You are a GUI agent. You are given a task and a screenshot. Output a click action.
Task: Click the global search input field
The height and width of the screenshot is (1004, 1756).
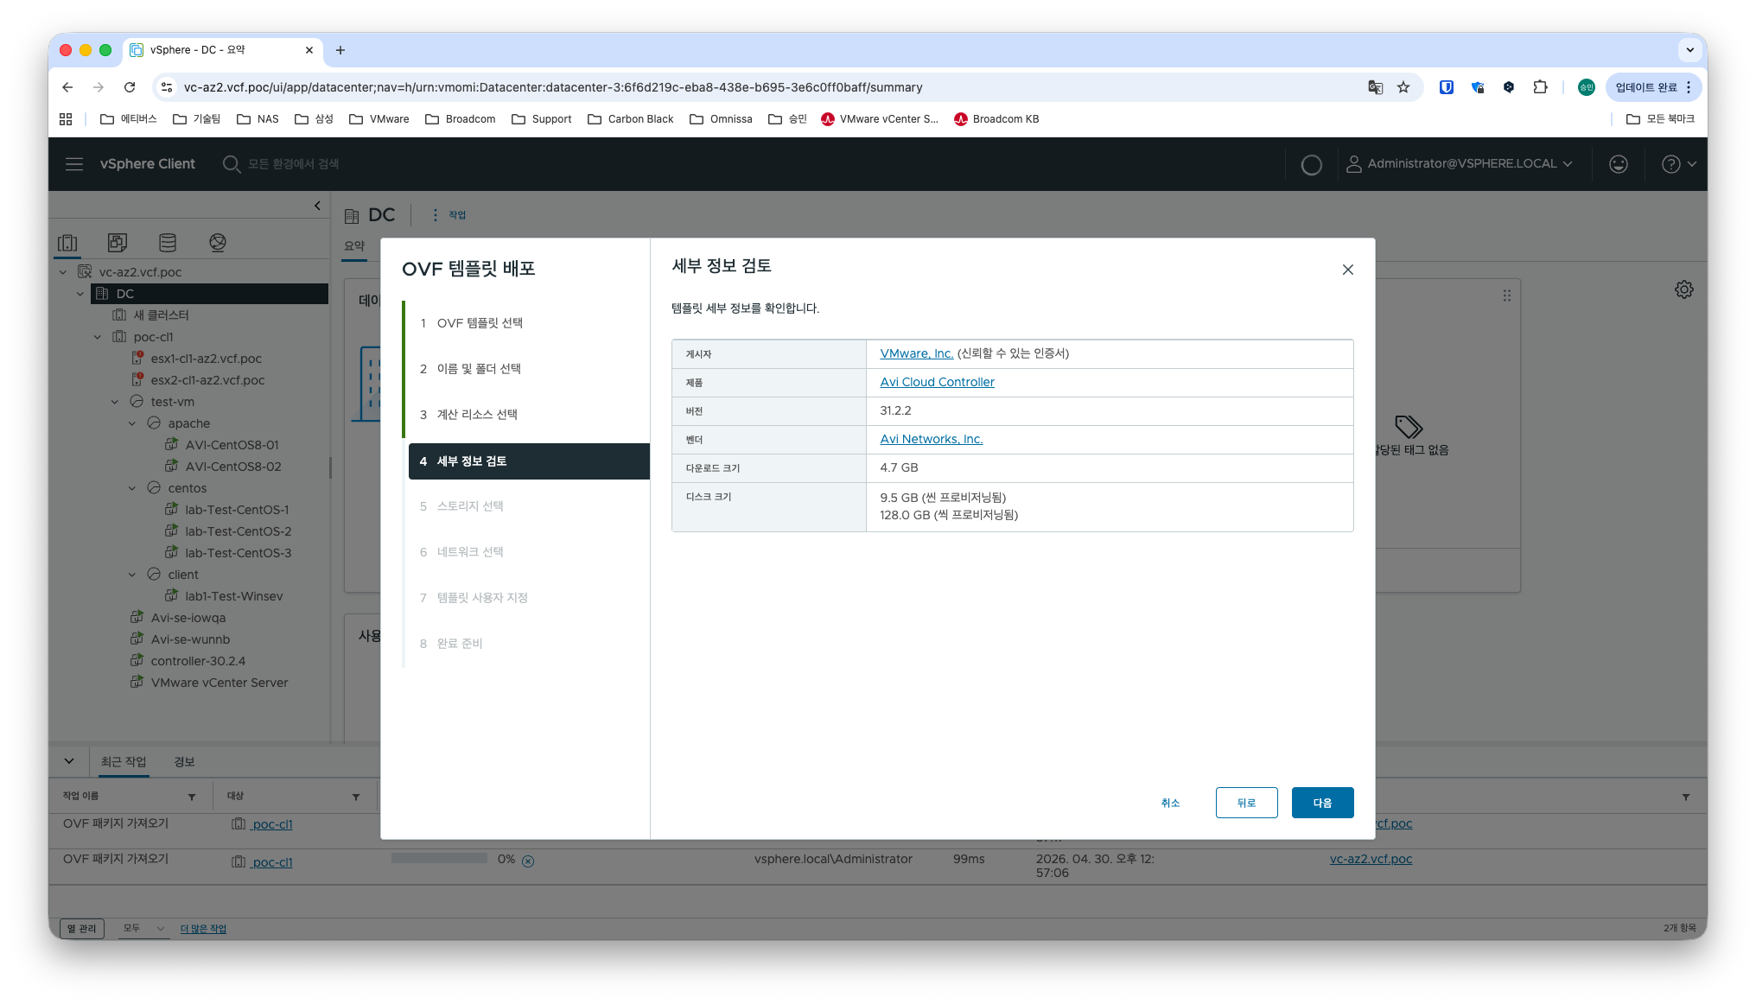[294, 164]
